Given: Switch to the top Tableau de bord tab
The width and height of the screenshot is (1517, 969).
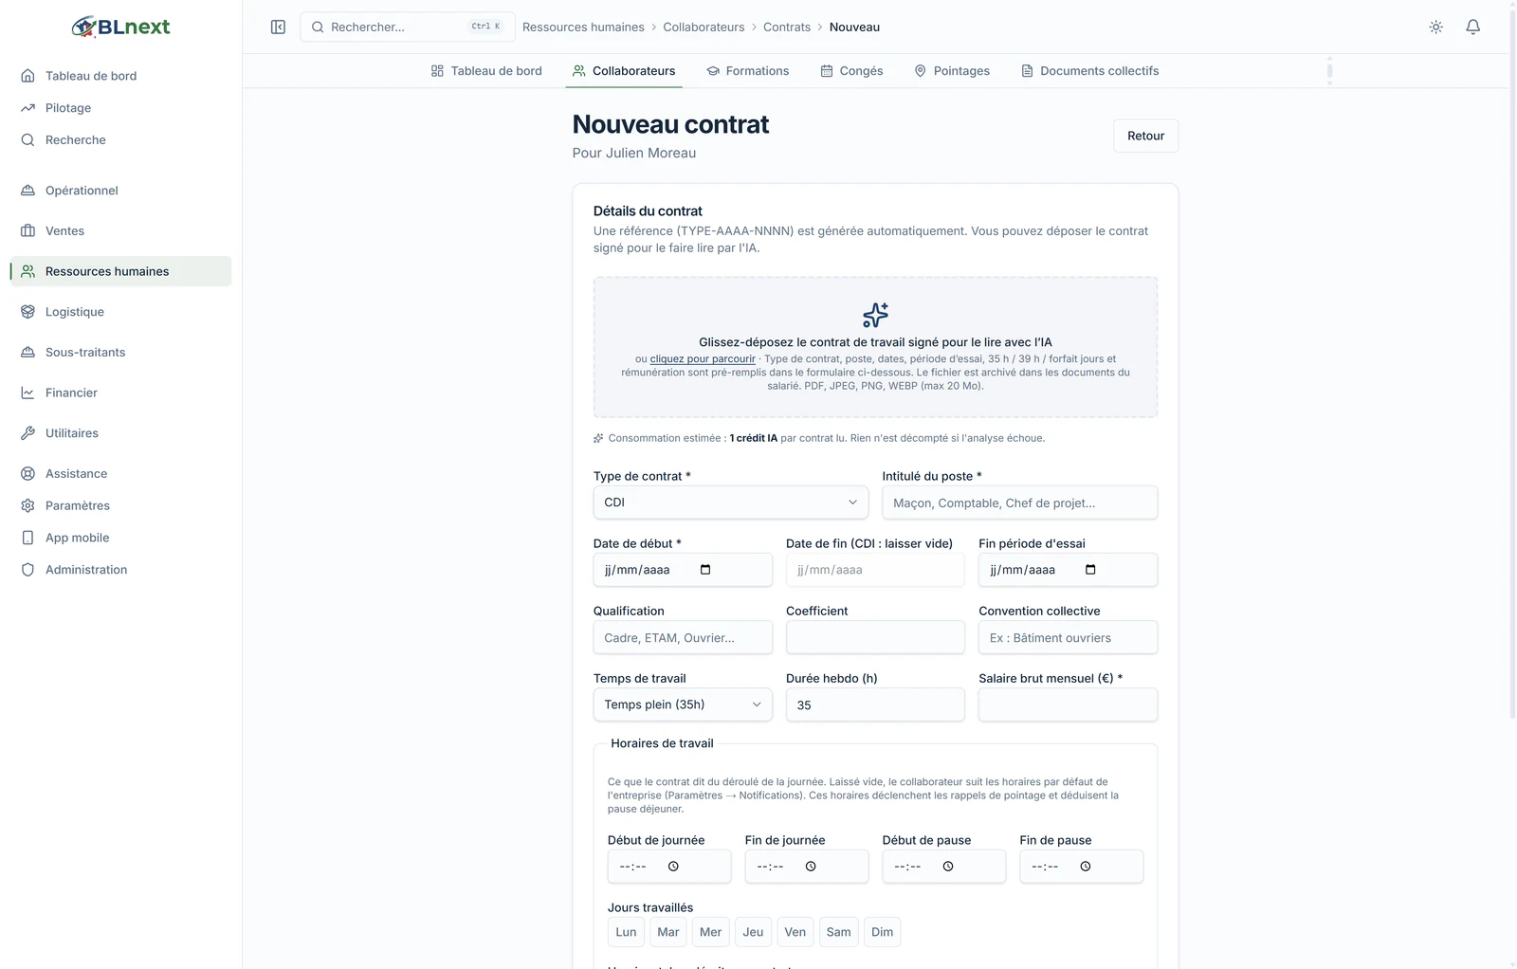Looking at the screenshot, I should pos(486,71).
